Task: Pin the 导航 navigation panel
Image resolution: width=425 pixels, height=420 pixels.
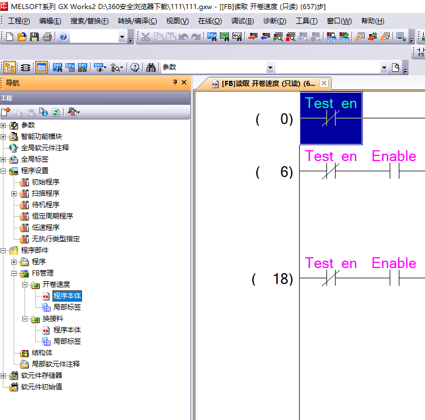Action: click(x=175, y=83)
